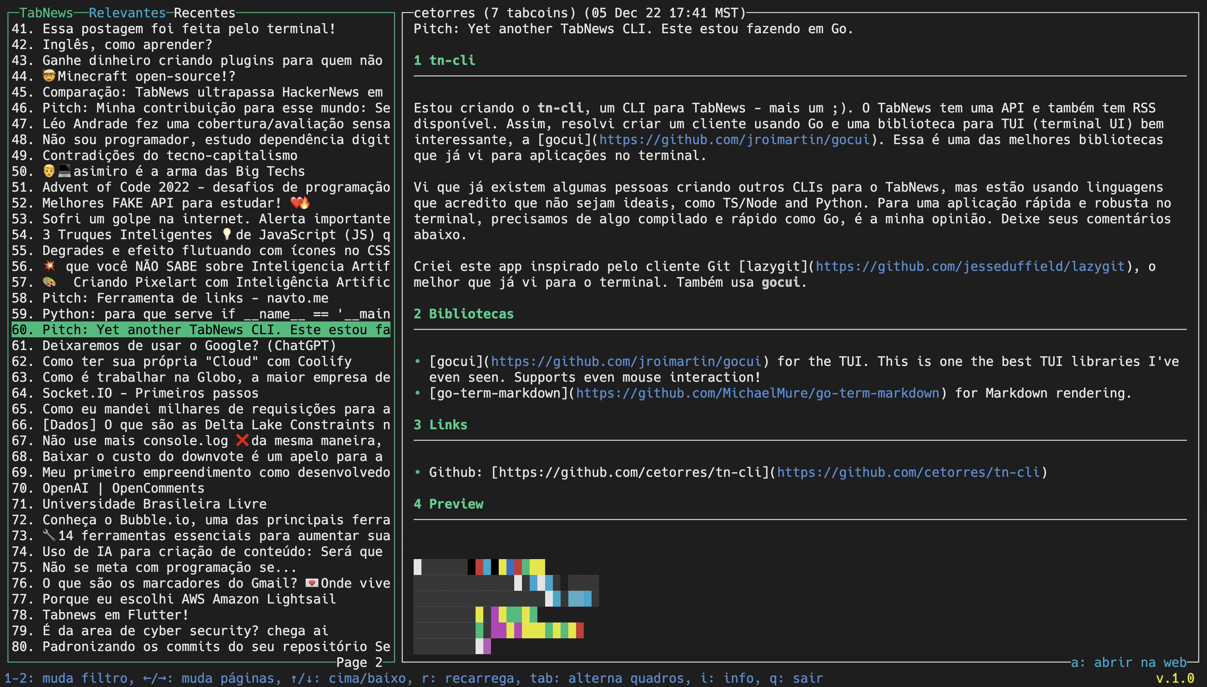Open the gocui link in the Bibliotecas list
1207x687 pixels.
tap(626, 361)
